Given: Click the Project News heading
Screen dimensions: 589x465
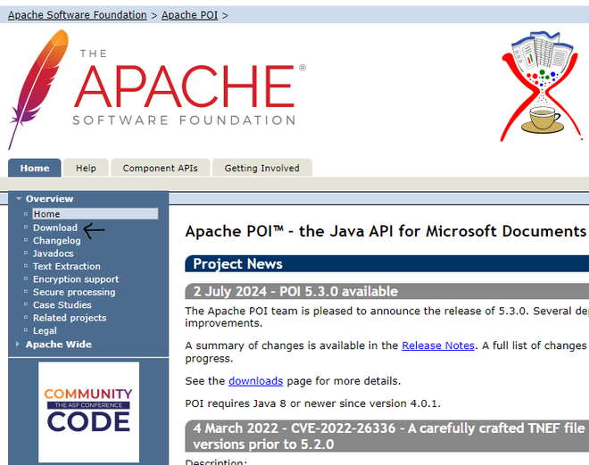Looking at the screenshot, I should [387, 263].
